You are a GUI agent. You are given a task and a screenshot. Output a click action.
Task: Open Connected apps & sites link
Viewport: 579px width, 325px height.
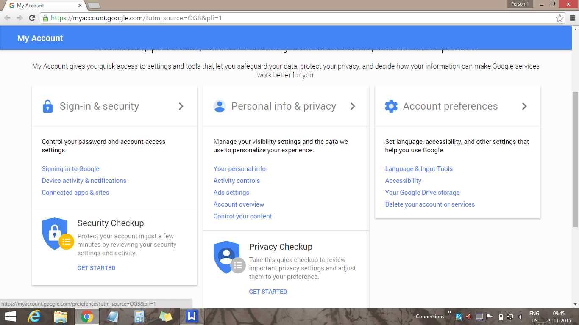pos(75,193)
